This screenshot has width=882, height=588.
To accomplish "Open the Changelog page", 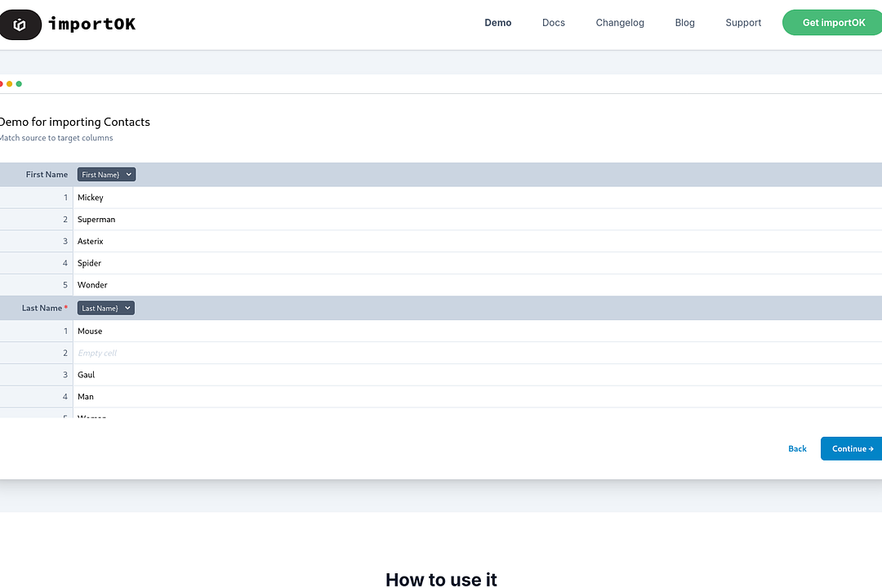I will 620,23.
